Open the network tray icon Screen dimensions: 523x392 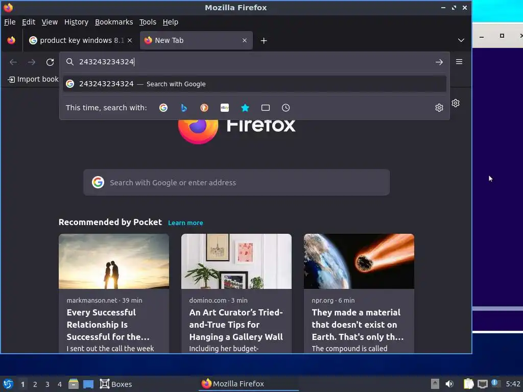482,384
